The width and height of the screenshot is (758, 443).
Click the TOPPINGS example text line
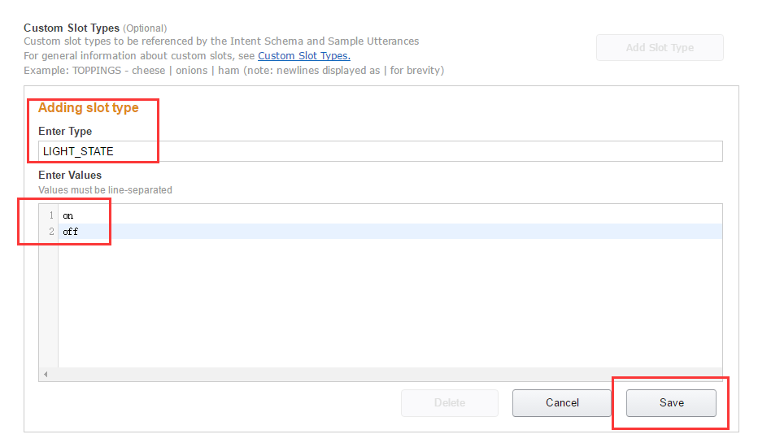[233, 71]
